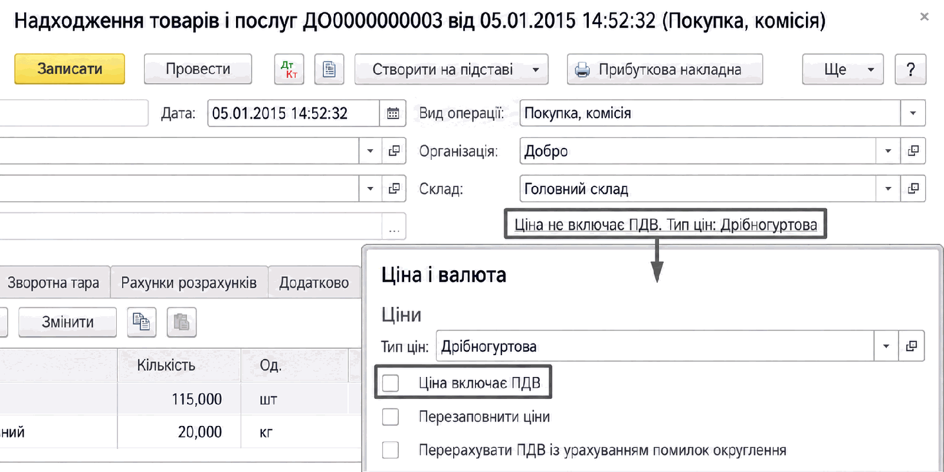Show the Дт/Кт postings icon
Screen dimensions: 944x472
[x=289, y=70]
